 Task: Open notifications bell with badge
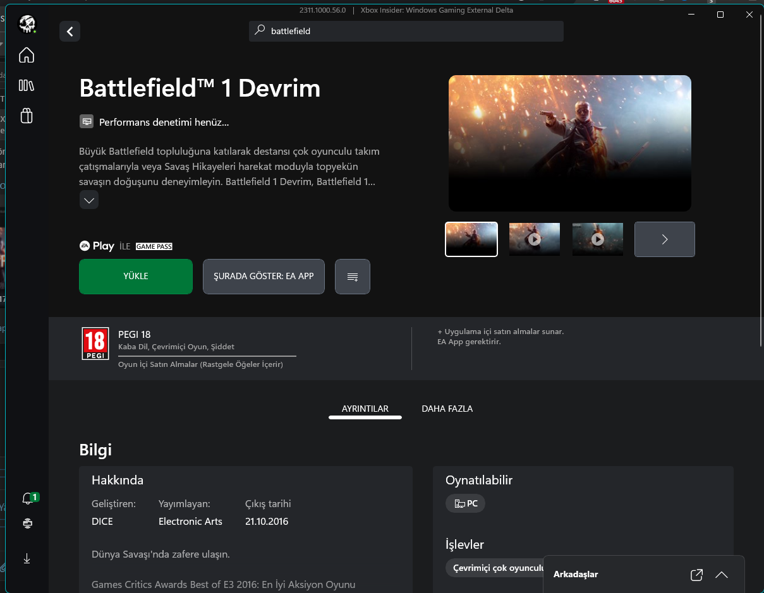[29, 498]
